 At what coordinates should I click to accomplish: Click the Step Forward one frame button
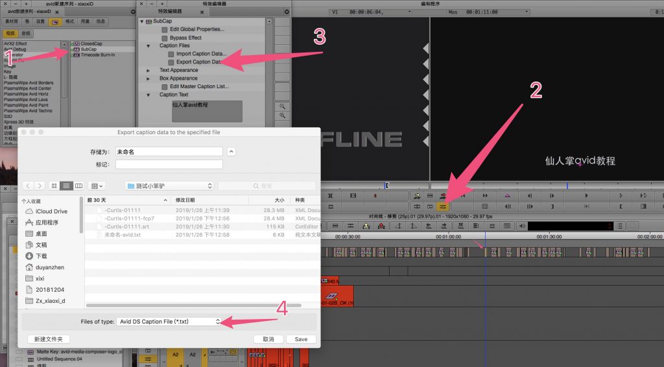pos(551,196)
